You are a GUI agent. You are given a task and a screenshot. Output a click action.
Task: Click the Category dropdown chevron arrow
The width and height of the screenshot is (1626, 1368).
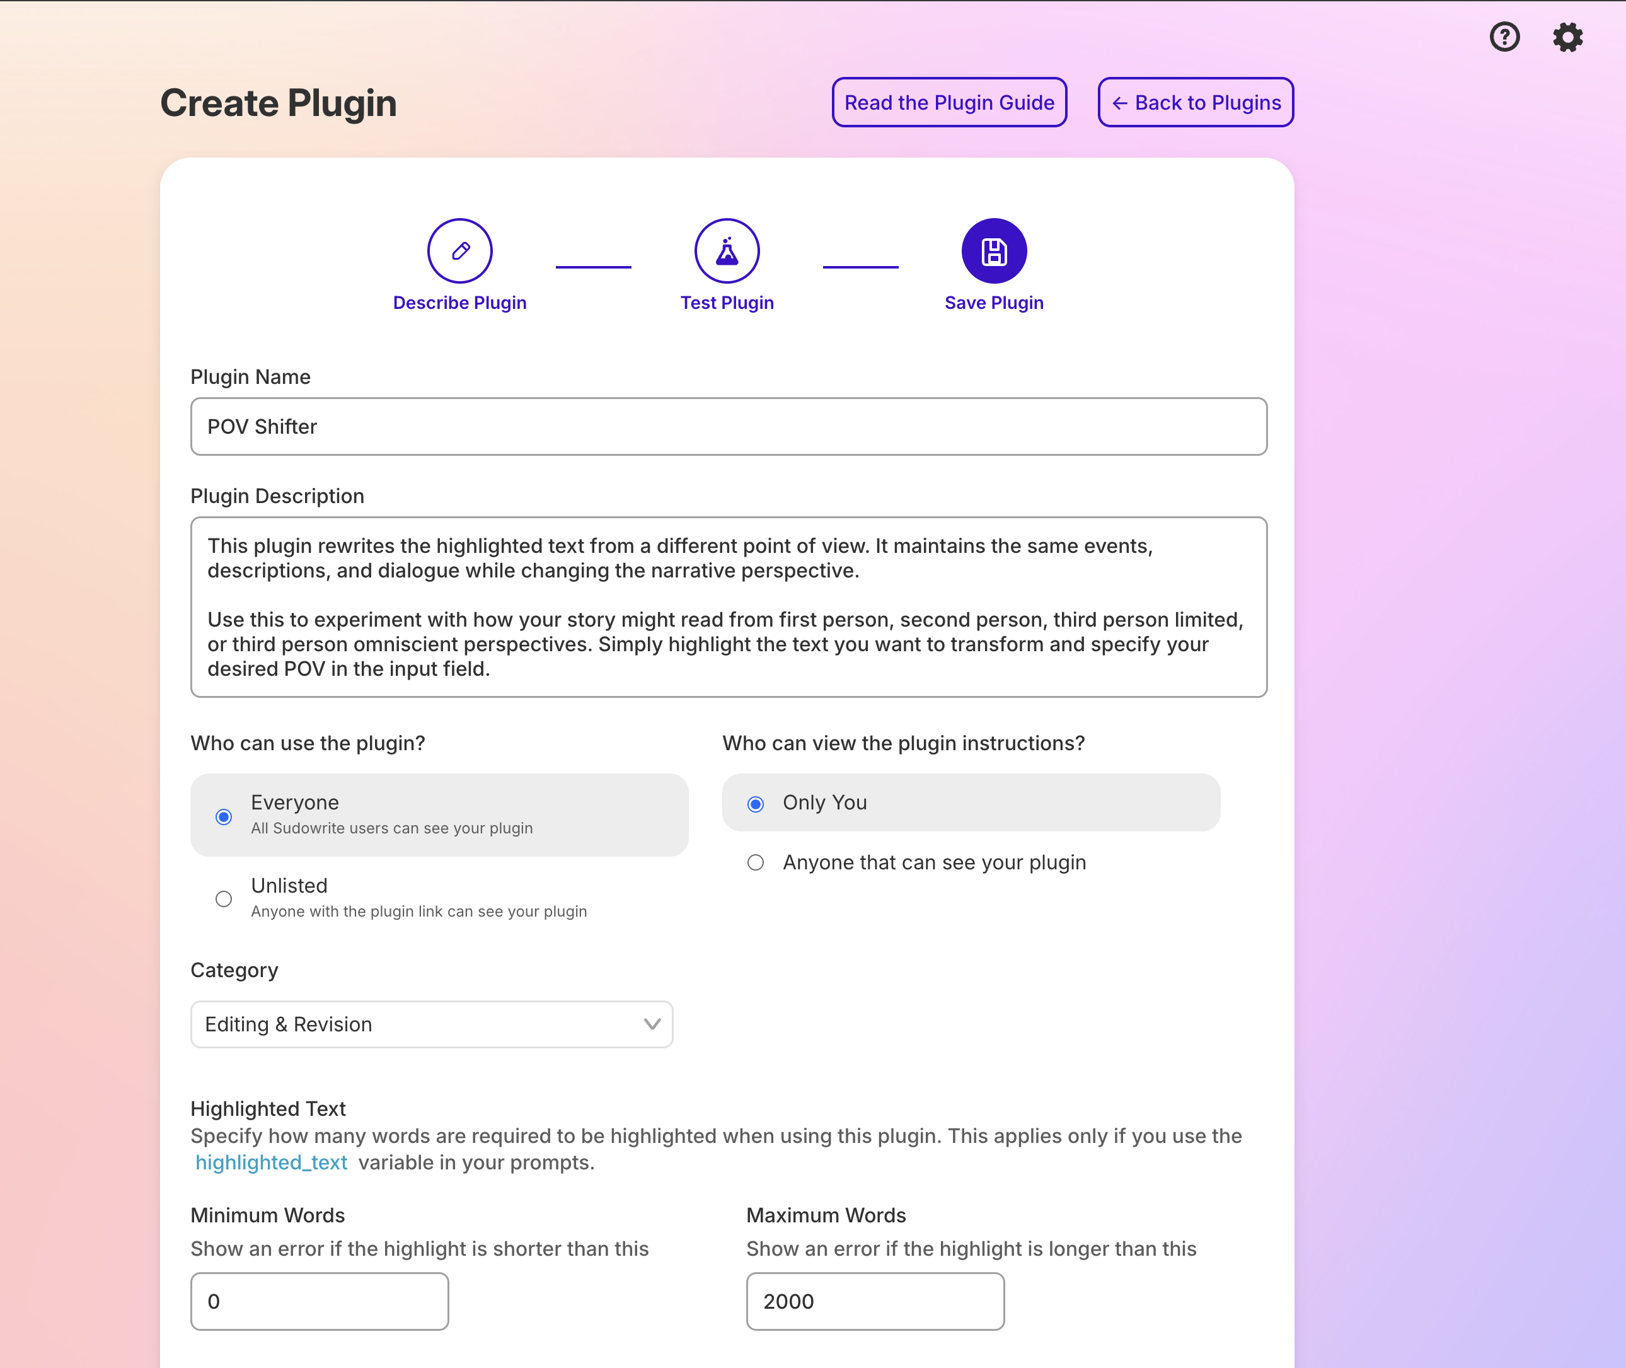pos(651,1024)
